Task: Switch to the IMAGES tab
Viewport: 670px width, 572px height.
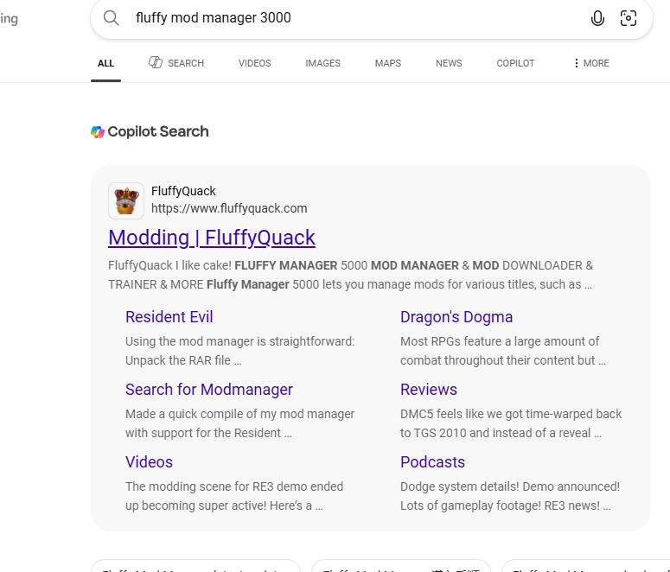Action: tap(322, 63)
